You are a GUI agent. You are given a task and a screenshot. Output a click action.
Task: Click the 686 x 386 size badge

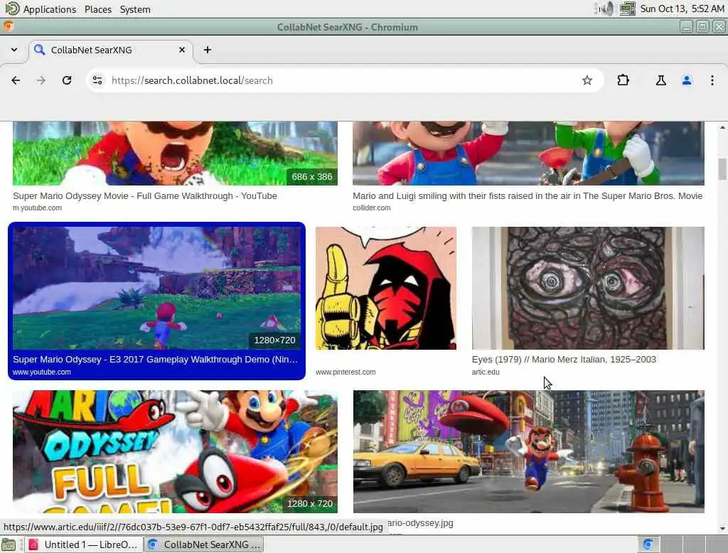point(312,176)
